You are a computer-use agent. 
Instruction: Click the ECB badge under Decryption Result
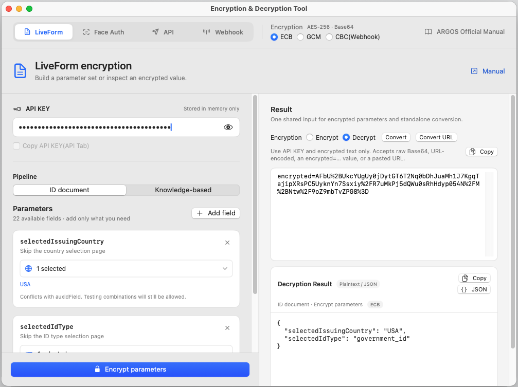pos(375,305)
